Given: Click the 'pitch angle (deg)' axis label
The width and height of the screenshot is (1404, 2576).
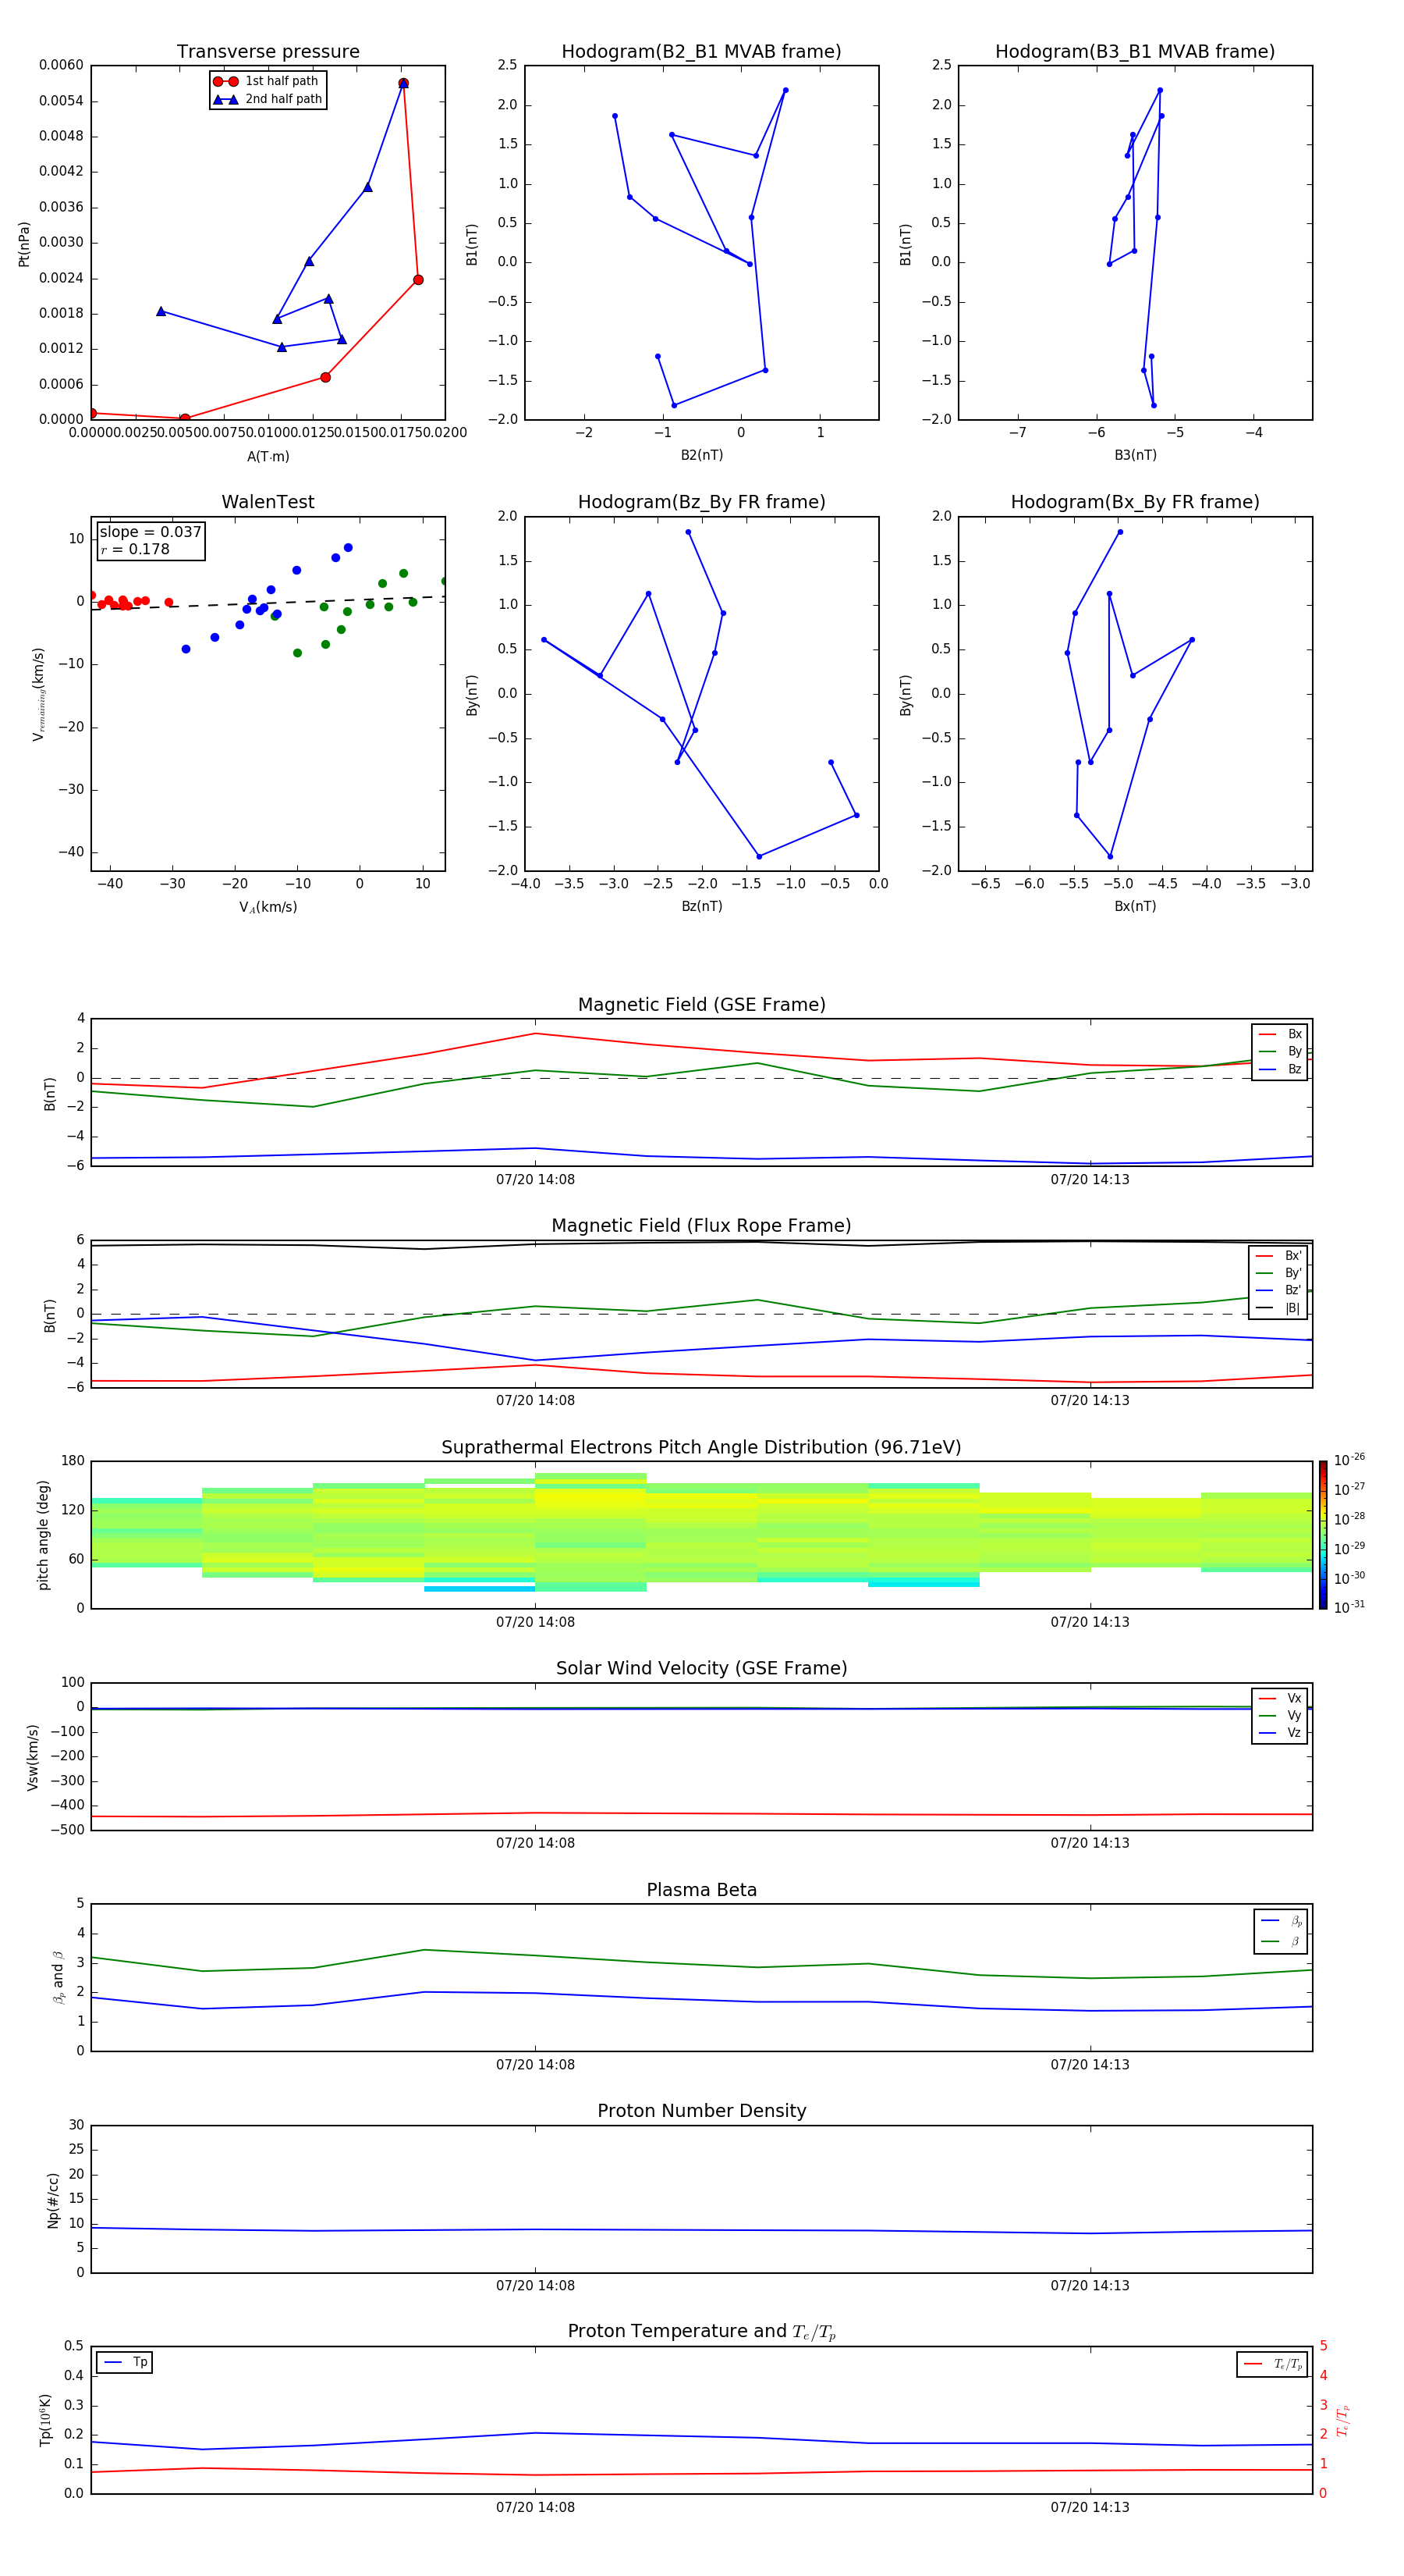Looking at the screenshot, I should [43, 1535].
